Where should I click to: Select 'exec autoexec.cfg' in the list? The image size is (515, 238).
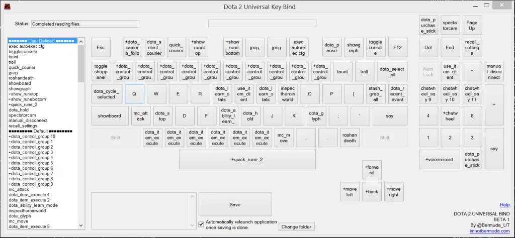click(x=43, y=46)
